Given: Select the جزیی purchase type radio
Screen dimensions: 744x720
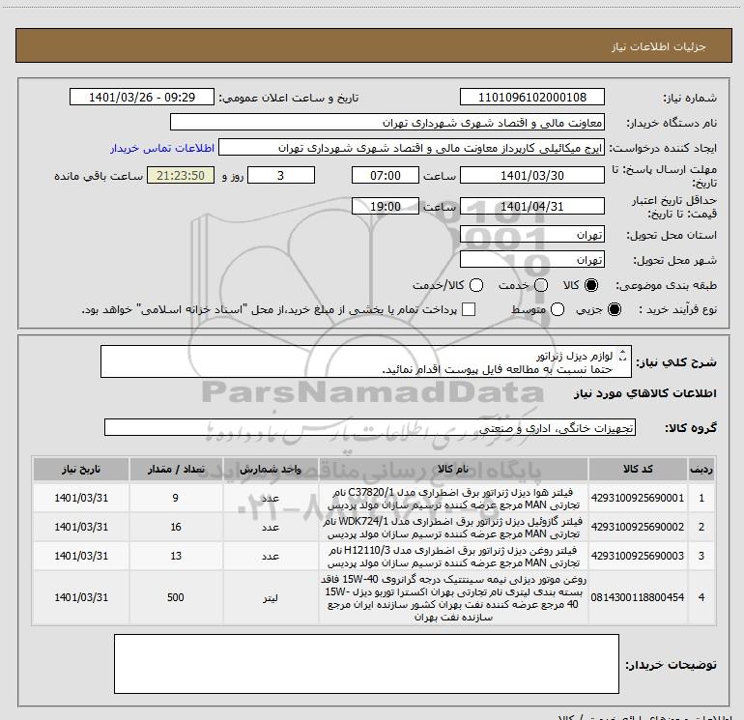Looking at the screenshot, I should click(614, 310).
